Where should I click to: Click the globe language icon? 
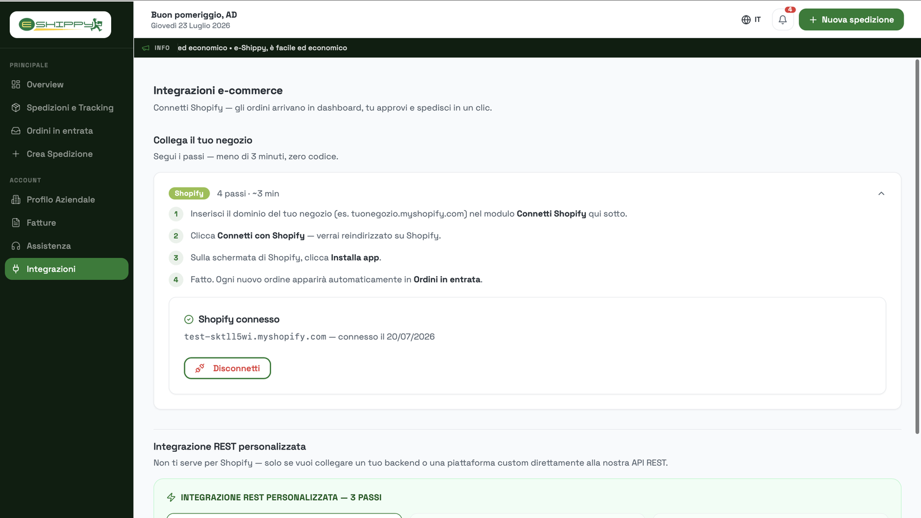click(x=746, y=20)
